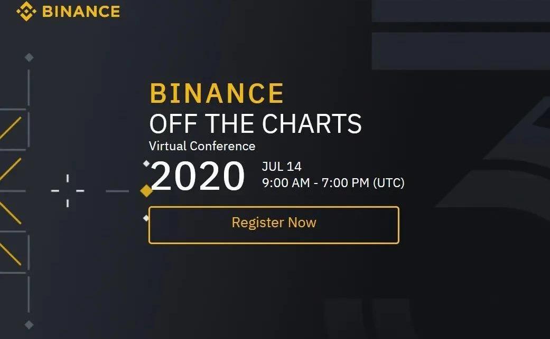The height and width of the screenshot is (339, 550).
Task: Click the upper gray bar at top right
Action: click(461, 11)
